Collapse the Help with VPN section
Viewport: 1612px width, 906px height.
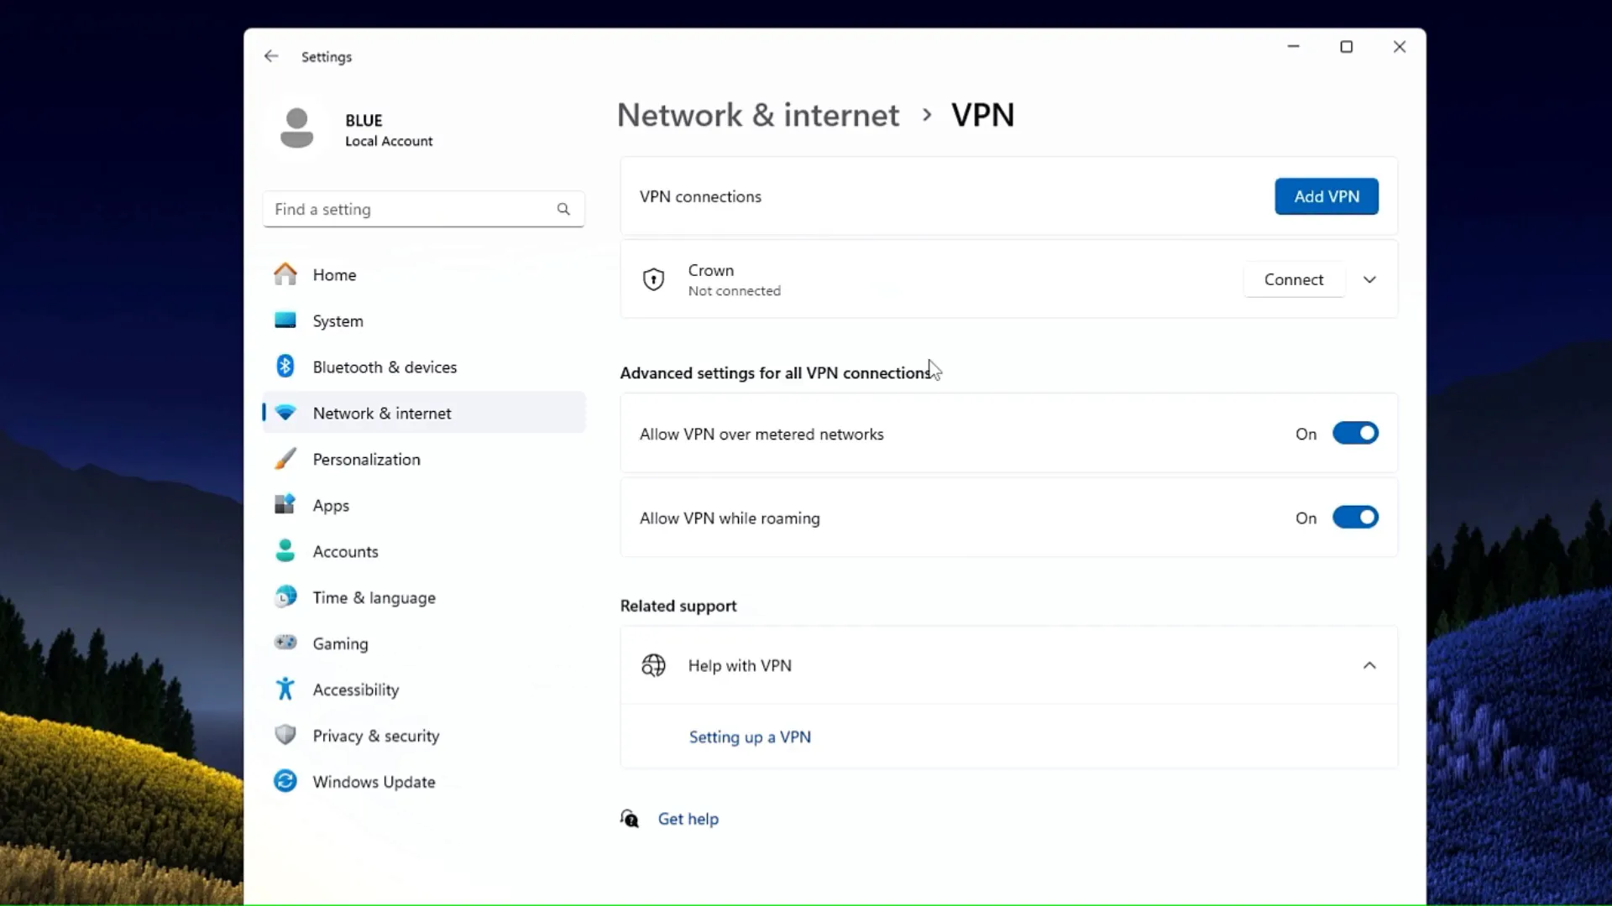coord(1369,665)
